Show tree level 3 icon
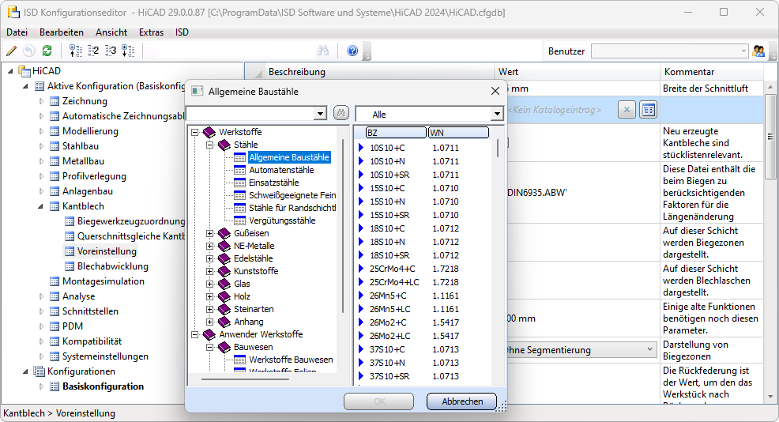The height and width of the screenshot is (422, 779). tap(111, 51)
